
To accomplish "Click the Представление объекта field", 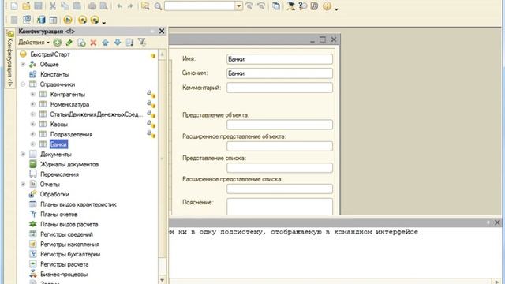I will click(279, 125).
